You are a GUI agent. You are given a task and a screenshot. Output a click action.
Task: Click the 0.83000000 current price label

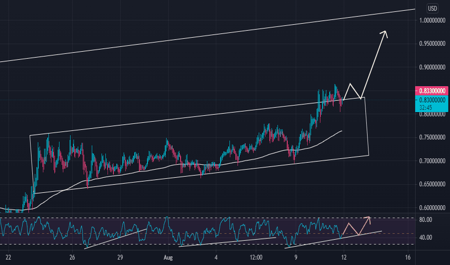(x=432, y=100)
